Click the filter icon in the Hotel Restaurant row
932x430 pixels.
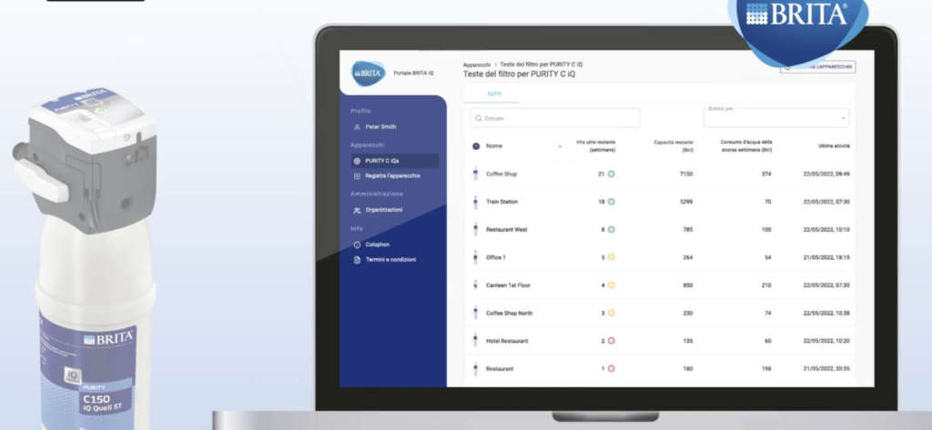click(475, 341)
